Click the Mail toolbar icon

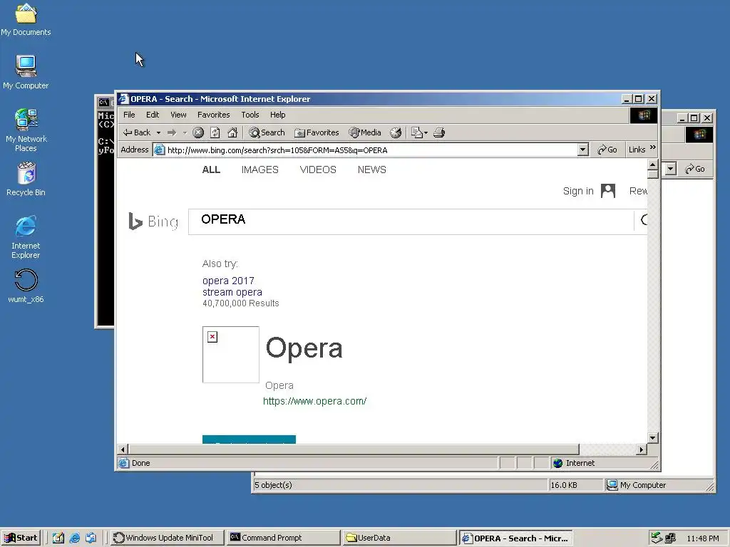tap(416, 132)
